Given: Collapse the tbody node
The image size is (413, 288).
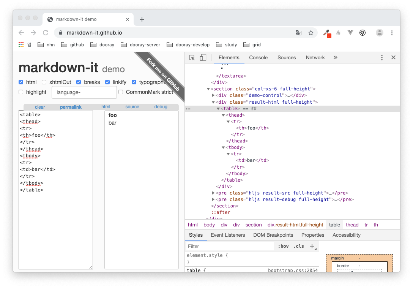Looking at the screenshot, I should coord(223,147).
